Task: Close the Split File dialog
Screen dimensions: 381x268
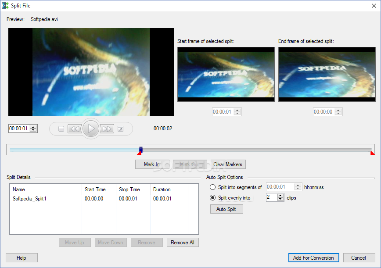Action: click(374, 6)
